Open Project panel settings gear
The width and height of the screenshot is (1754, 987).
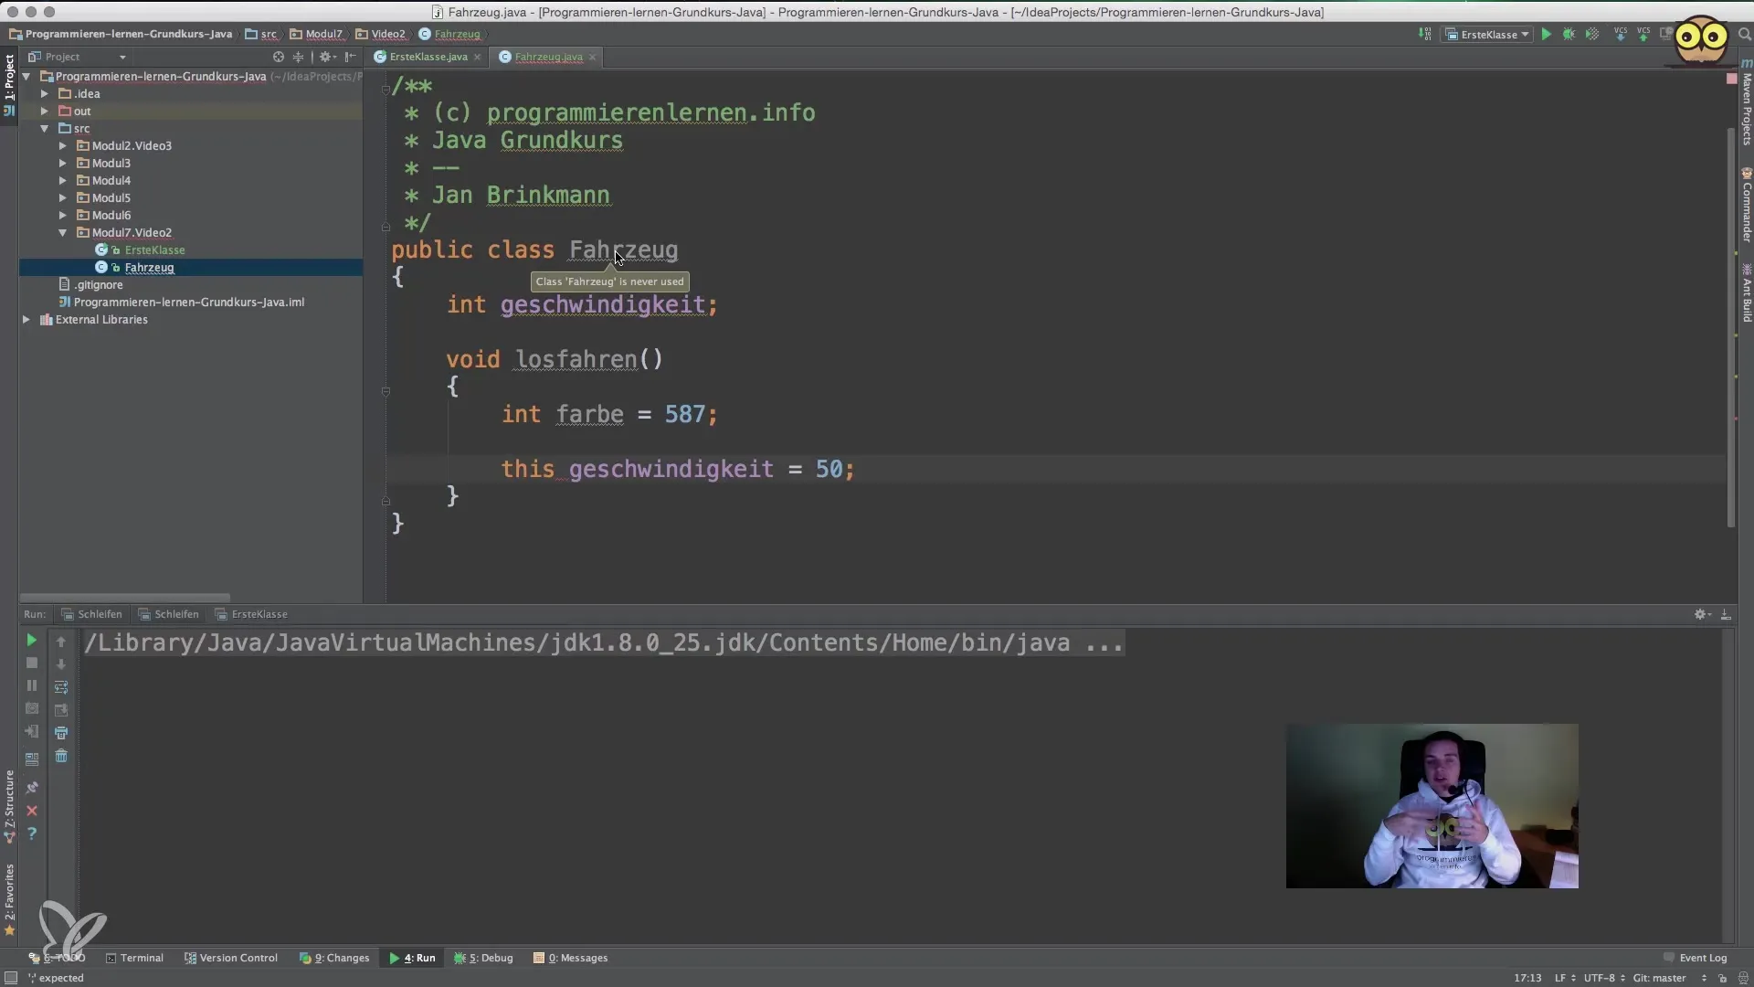[326, 57]
